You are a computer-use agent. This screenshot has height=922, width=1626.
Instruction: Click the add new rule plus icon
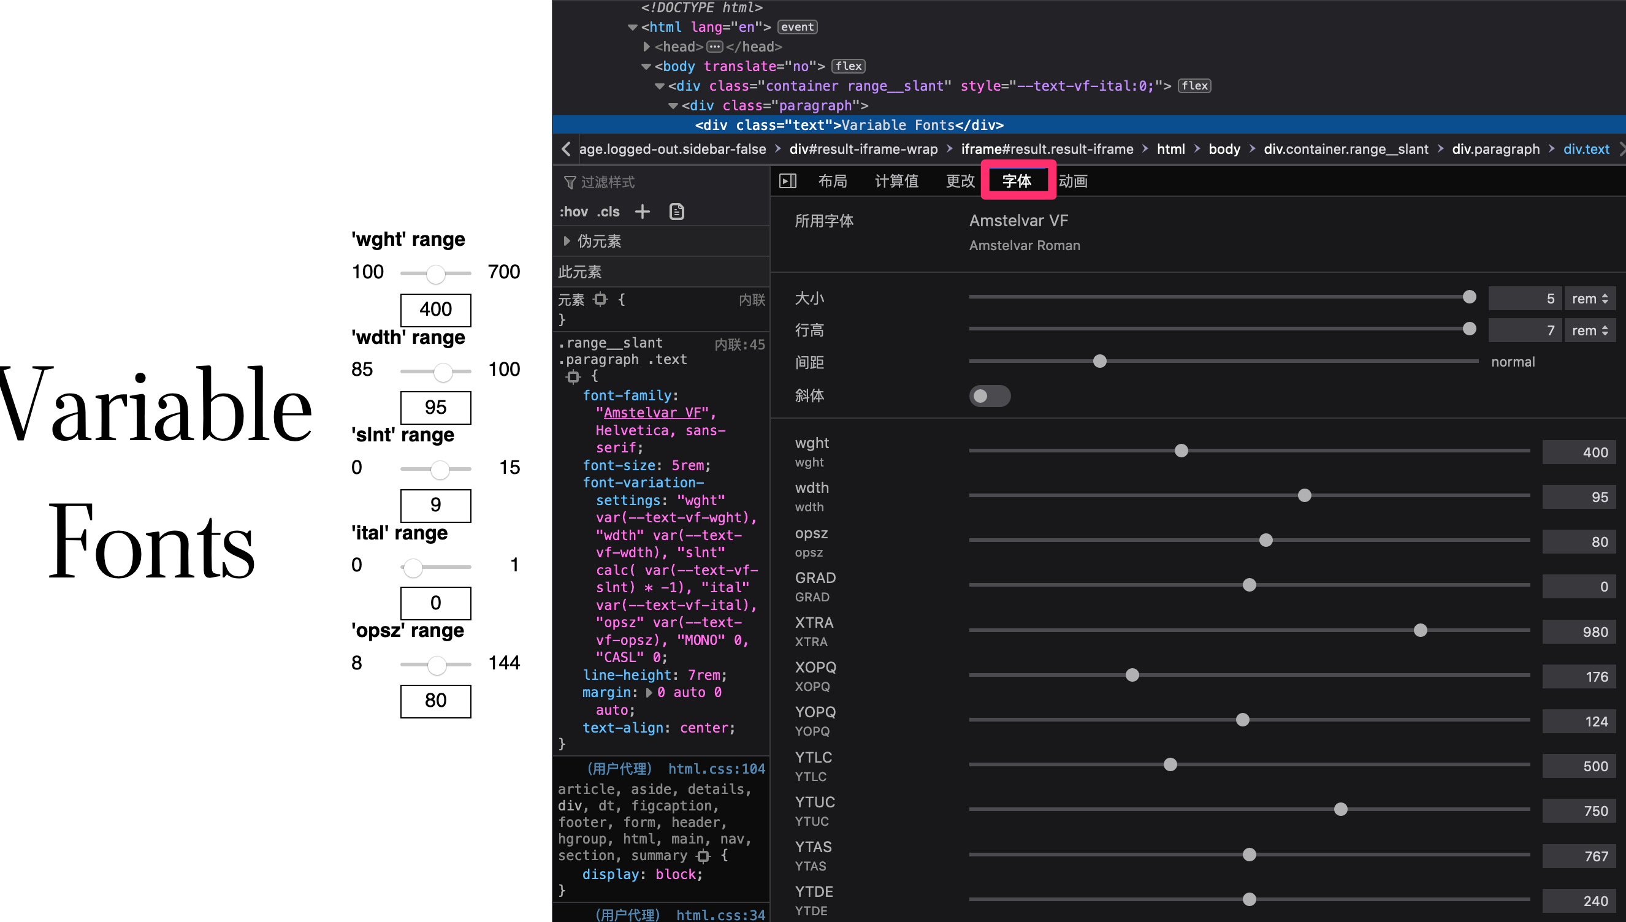click(x=642, y=211)
